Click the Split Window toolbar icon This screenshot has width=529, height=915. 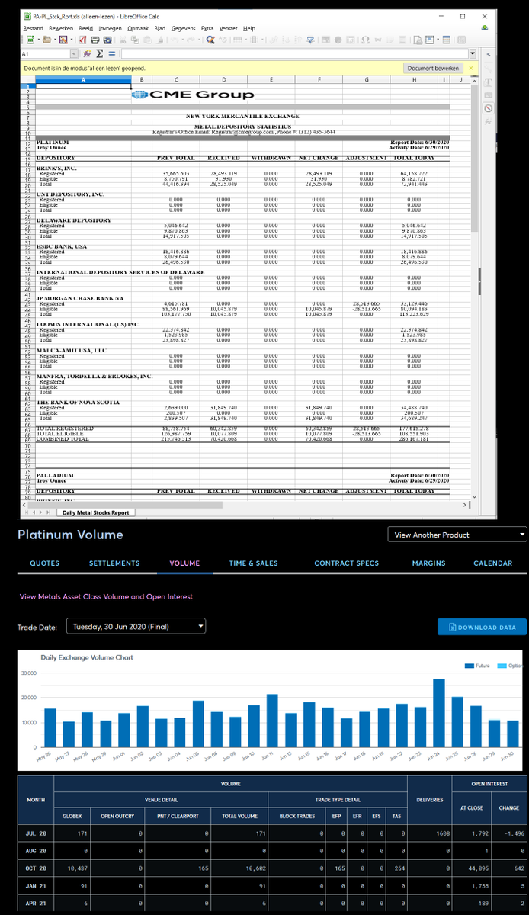[448, 40]
